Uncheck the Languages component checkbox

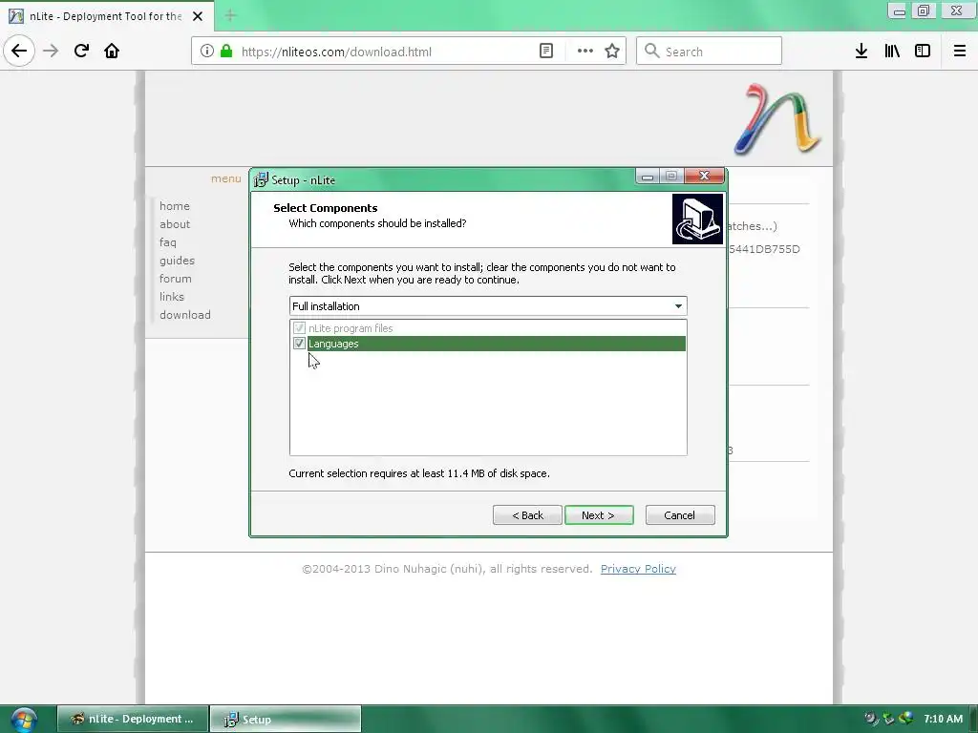[299, 344]
